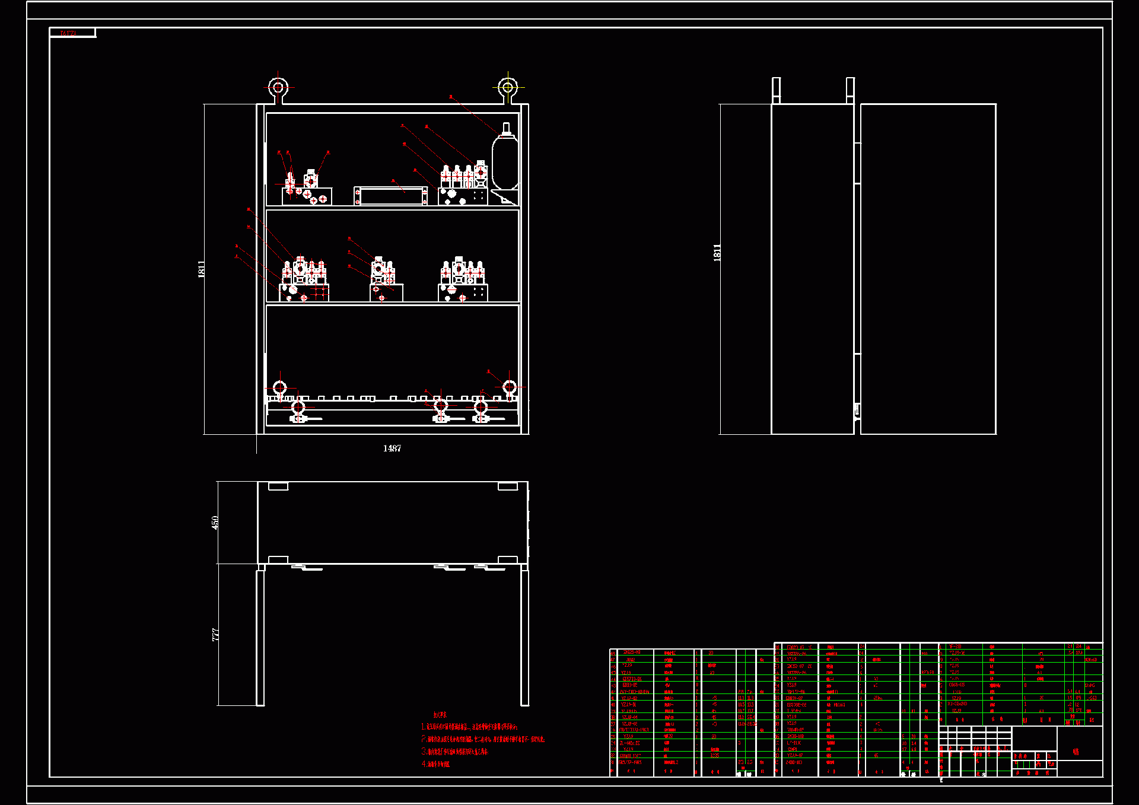The image size is (1139, 805).
Task: Click the 777 leg height dimension text
Action: tap(215, 635)
